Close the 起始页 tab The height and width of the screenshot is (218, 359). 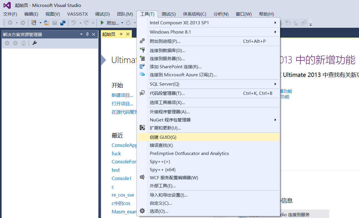click(x=128, y=34)
